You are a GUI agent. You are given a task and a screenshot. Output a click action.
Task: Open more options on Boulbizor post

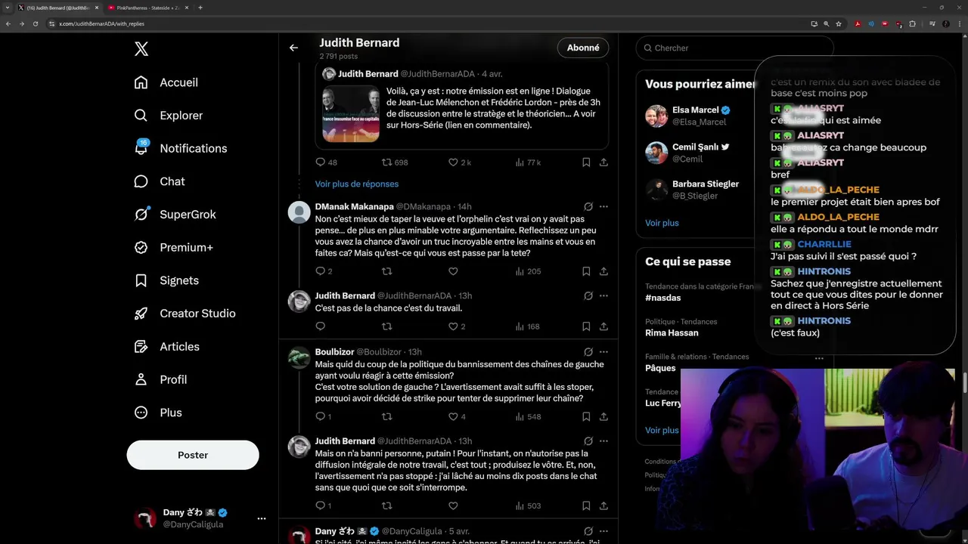(603, 351)
